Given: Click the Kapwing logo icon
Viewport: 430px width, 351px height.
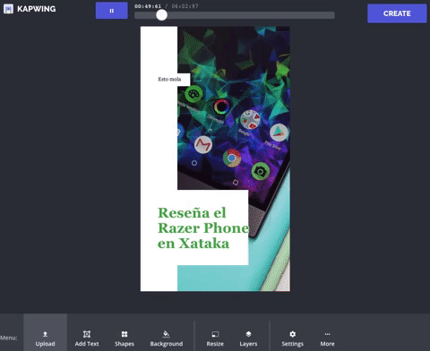Looking at the screenshot, I should tap(8, 9).
